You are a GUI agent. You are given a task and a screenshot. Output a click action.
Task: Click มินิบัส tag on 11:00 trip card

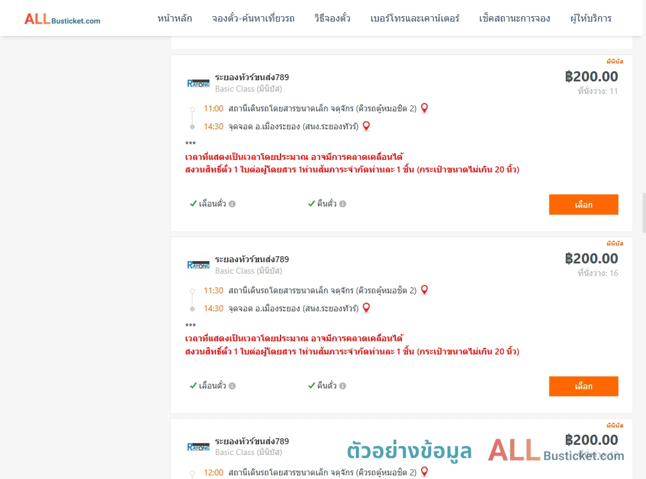615,62
